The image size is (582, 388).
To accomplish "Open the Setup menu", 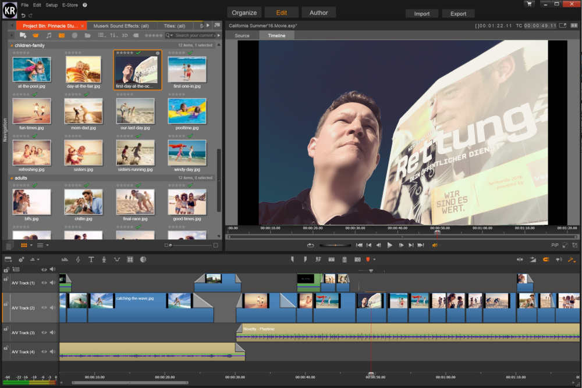I will coord(52,5).
